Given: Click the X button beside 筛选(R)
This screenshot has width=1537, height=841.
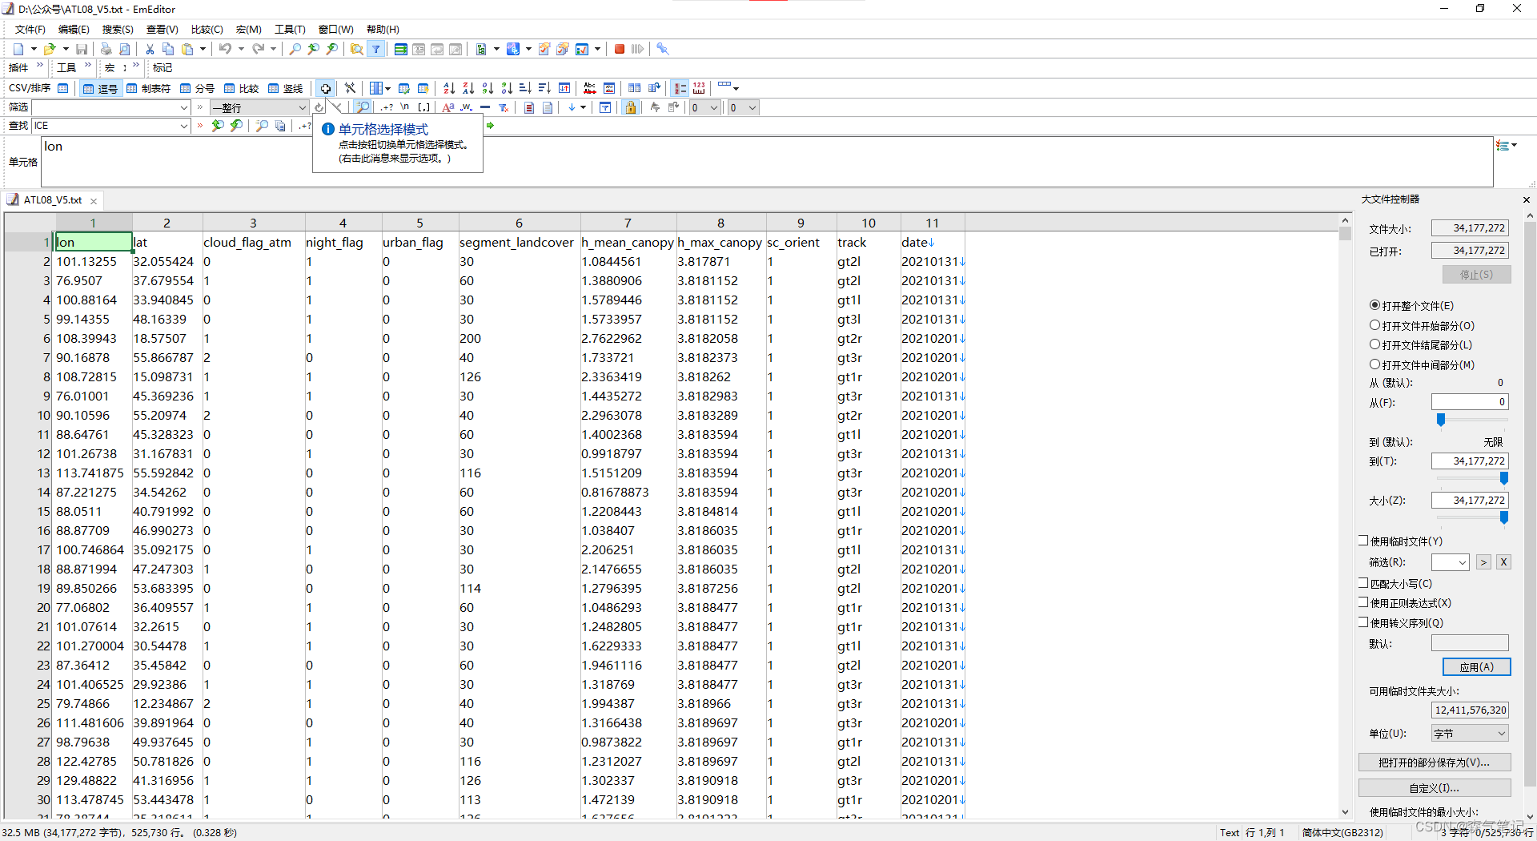Looking at the screenshot, I should [1503, 562].
